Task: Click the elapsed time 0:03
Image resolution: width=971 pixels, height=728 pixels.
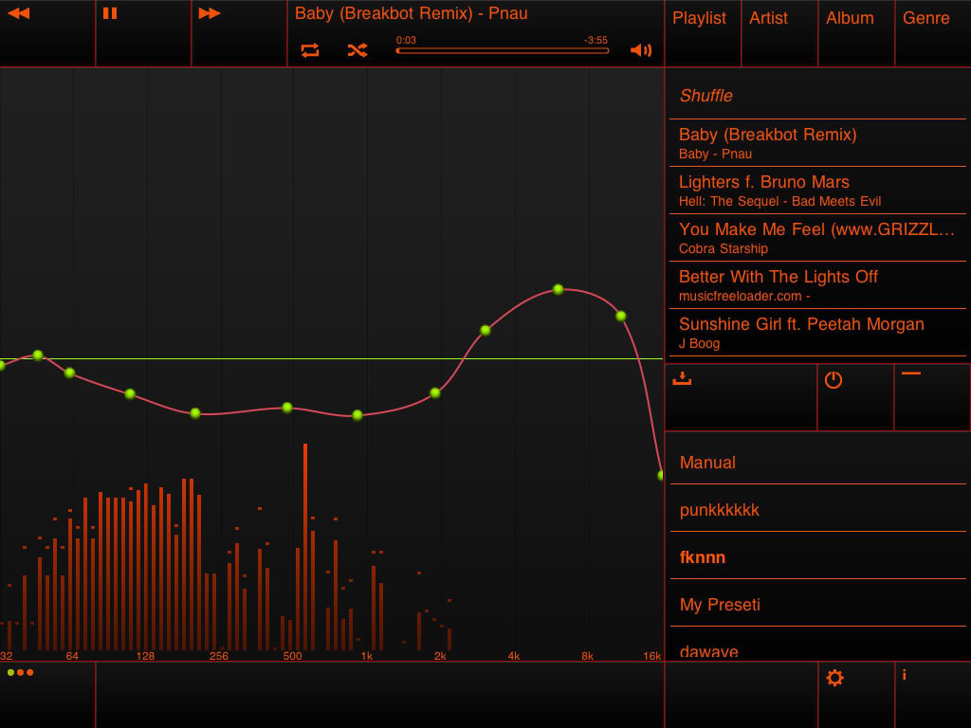Action: click(406, 40)
